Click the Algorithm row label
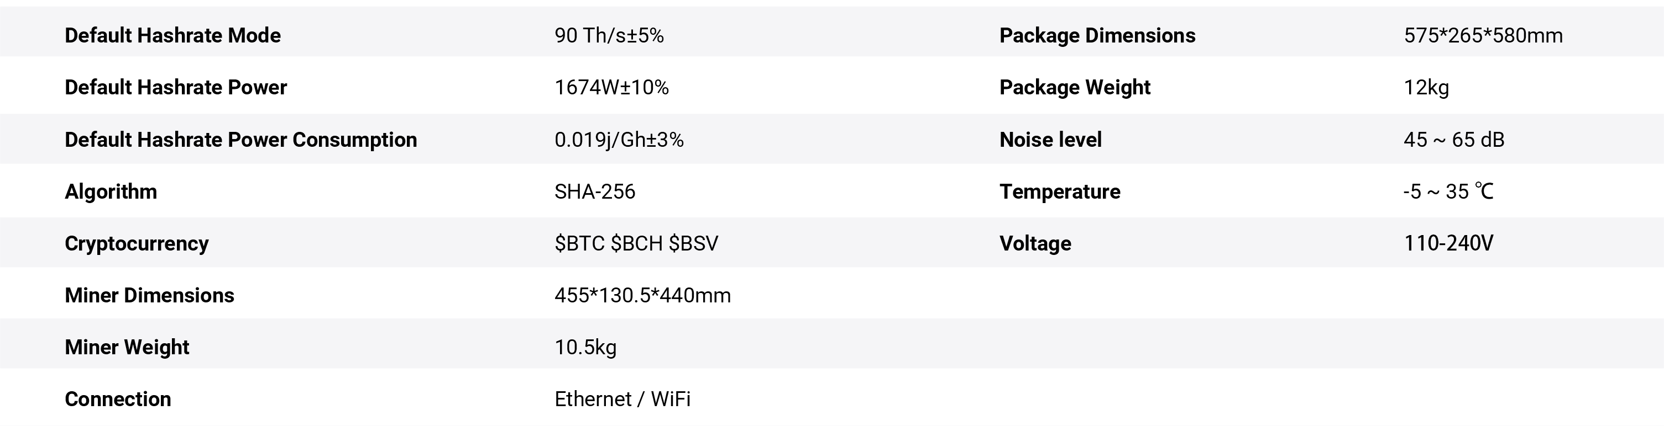 click(x=111, y=191)
